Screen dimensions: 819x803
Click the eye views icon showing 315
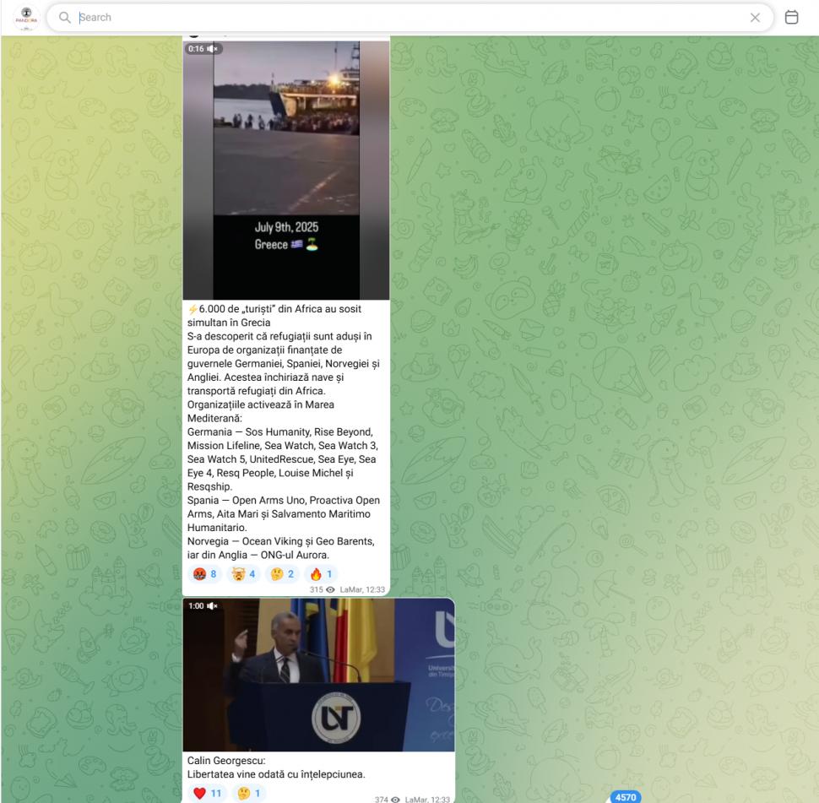click(x=332, y=590)
